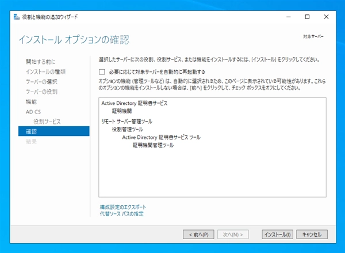Click the キャンセル button
The image size is (345, 253).
[x=312, y=235]
